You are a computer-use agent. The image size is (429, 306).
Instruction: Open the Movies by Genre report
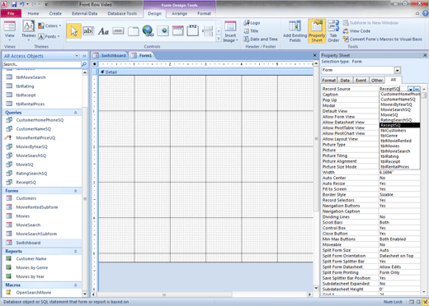(32, 267)
